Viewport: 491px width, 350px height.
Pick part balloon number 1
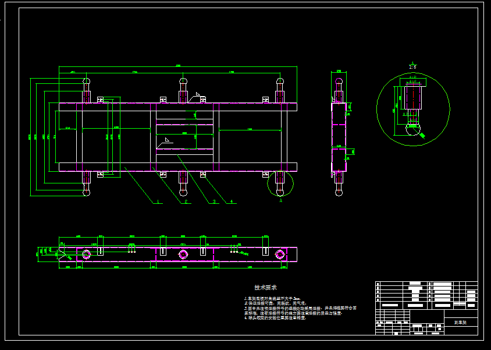[x=158, y=201]
